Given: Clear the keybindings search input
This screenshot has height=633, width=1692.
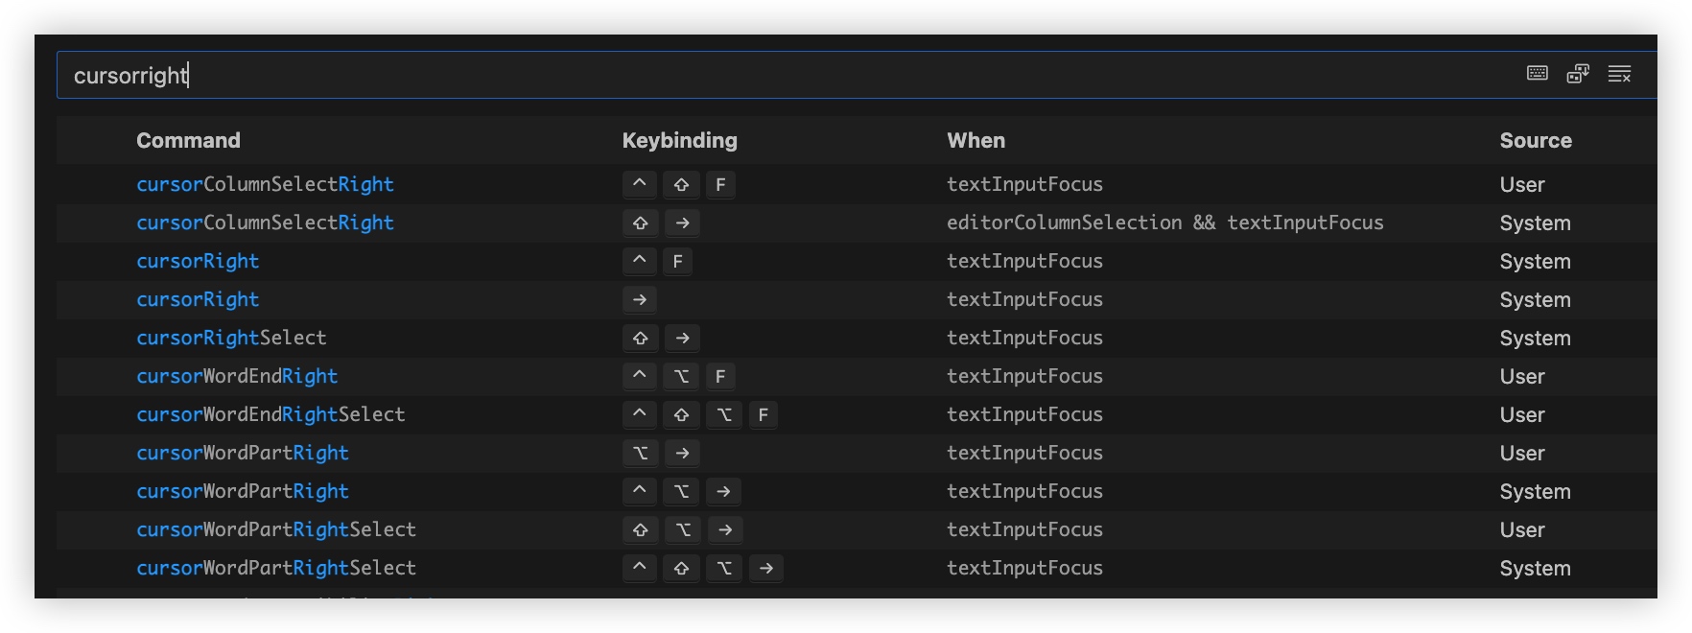Looking at the screenshot, I should pos(1619,74).
